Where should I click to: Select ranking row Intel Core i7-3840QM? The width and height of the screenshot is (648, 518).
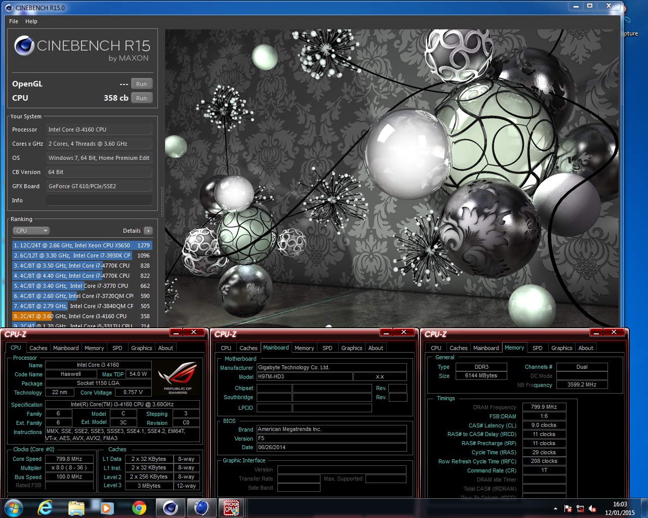(x=82, y=306)
